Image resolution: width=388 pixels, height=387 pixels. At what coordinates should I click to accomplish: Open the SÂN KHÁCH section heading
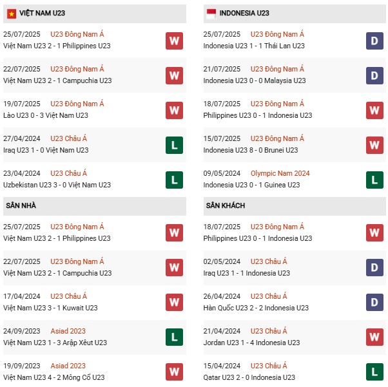pyautogui.click(x=226, y=205)
